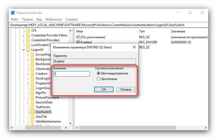Click the Credential Providers folder icon
The width and height of the screenshot is (217, 139).
click(x=28, y=40)
